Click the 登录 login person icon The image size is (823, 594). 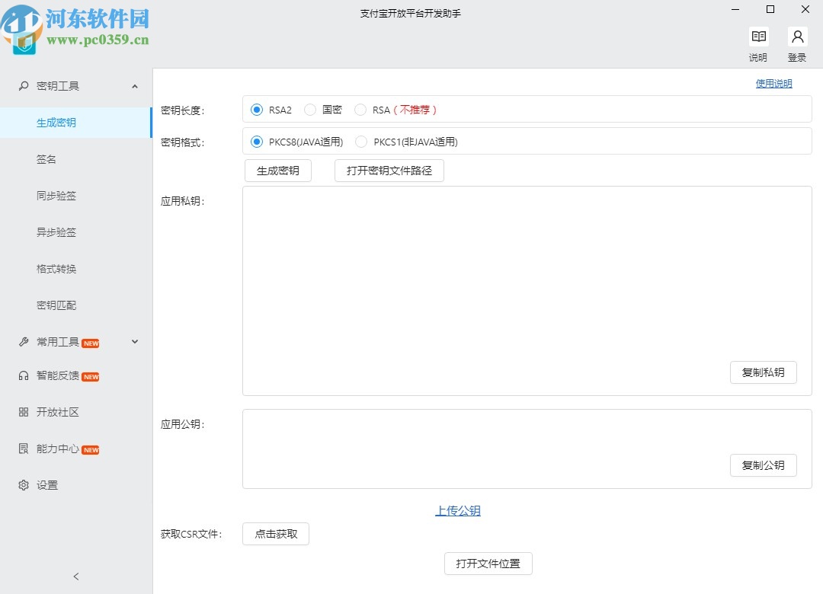coord(797,36)
